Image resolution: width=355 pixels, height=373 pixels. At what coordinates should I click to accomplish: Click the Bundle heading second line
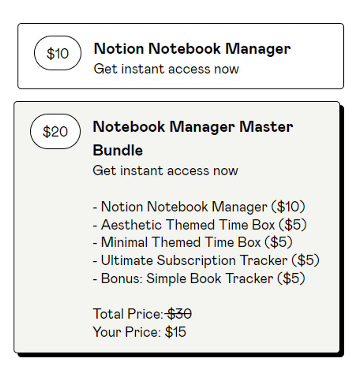point(118,150)
